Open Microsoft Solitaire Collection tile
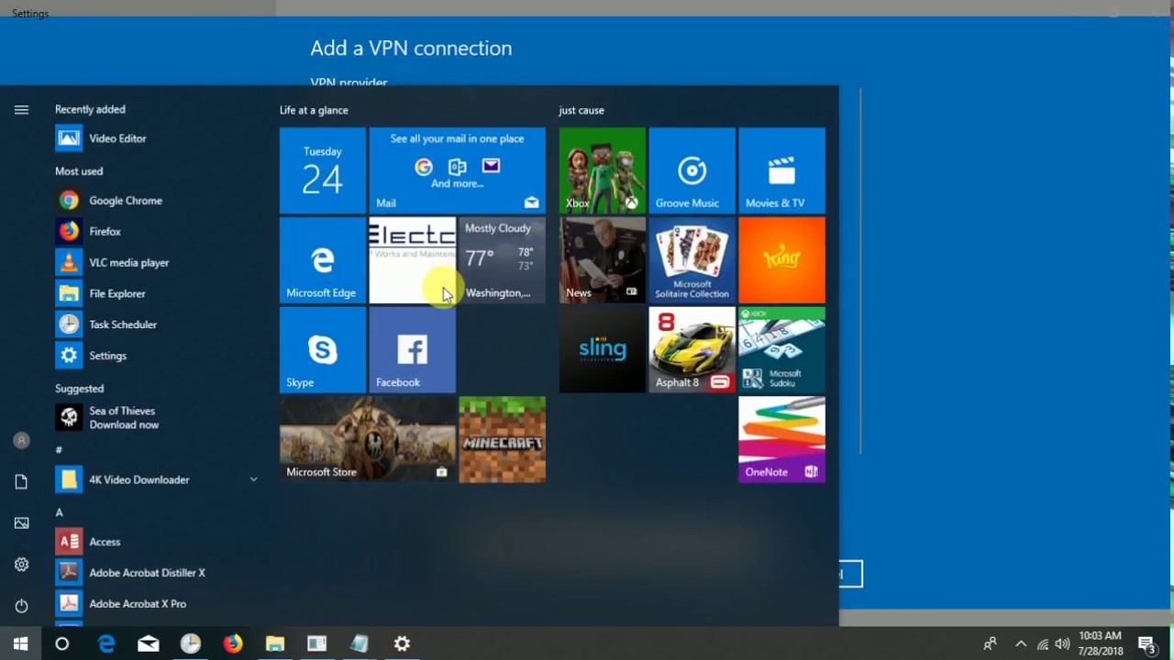The image size is (1174, 660). coord(692,260)
